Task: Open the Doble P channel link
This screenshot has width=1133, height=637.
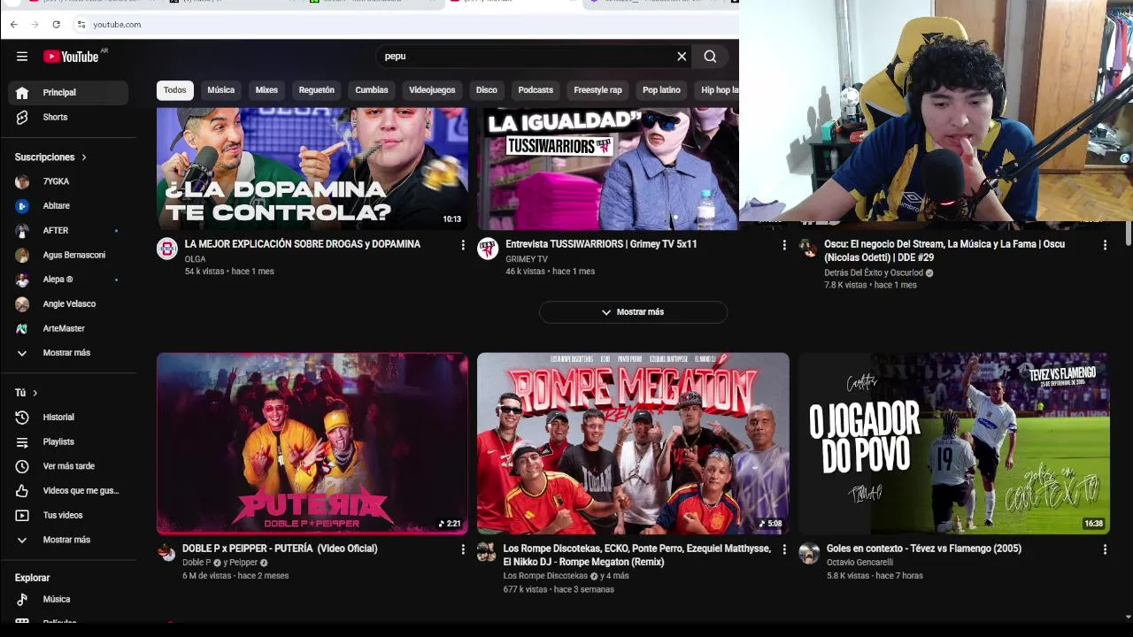Action: 197,563
